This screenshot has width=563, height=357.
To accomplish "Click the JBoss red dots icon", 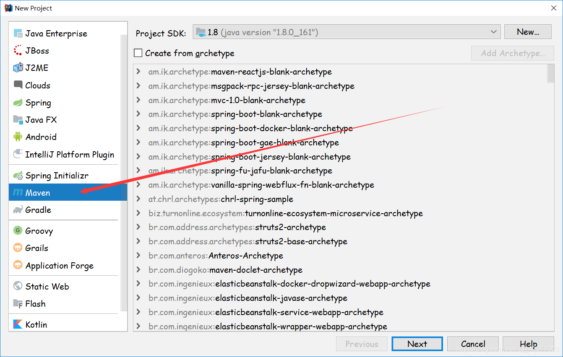I will [18, 51].
